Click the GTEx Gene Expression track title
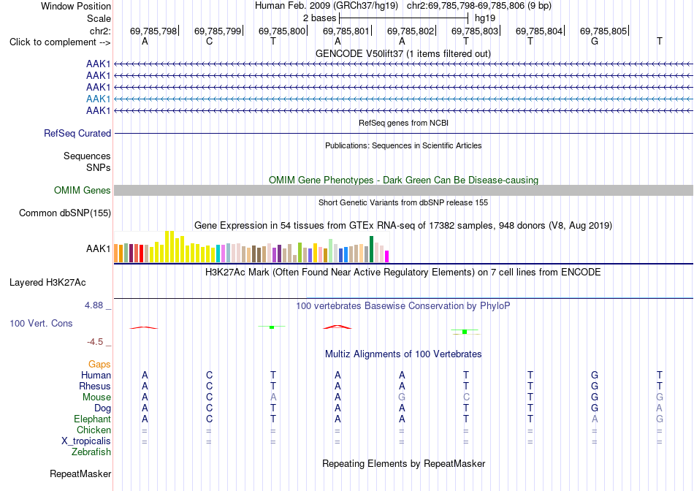Viewport: 694px width, 491px height. (403, 225)
